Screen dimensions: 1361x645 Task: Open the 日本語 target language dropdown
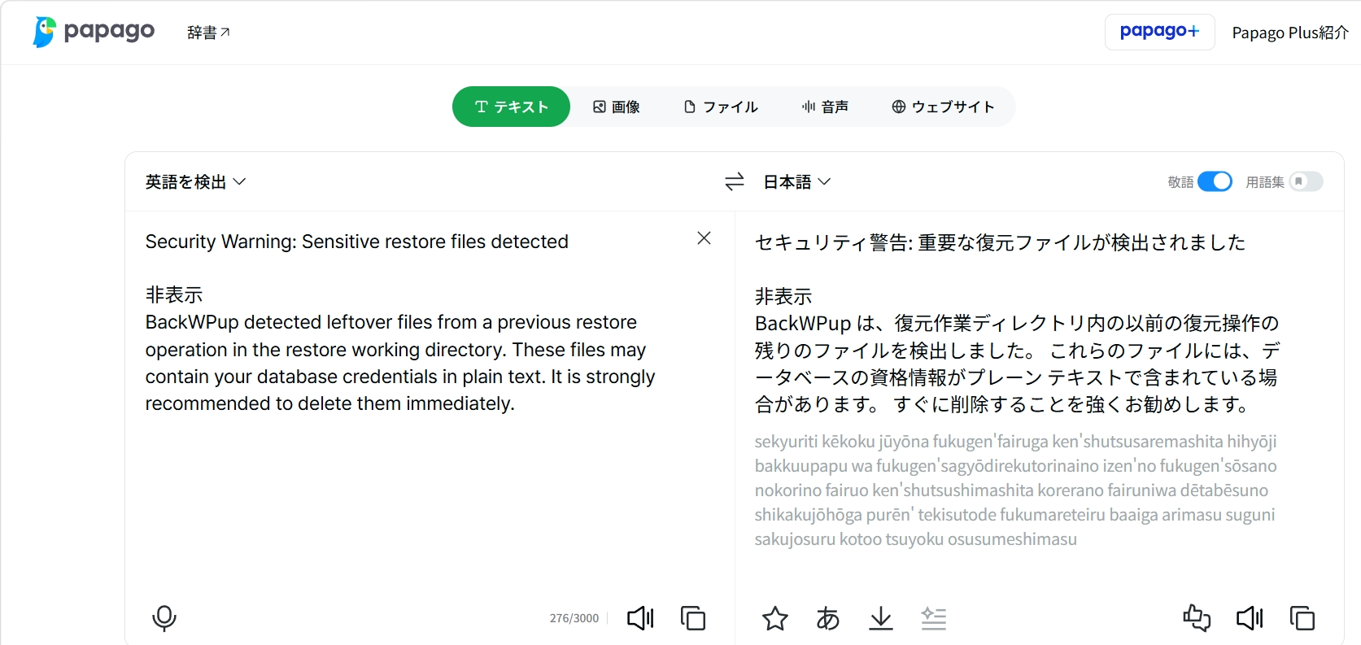click(x=797, y=181)
